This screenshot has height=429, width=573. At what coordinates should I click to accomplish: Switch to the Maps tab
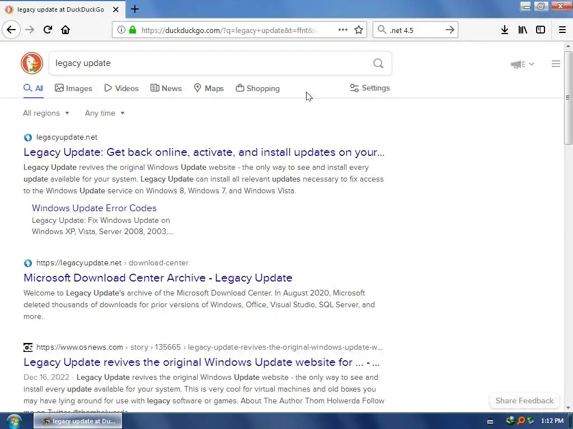point(209,88)
